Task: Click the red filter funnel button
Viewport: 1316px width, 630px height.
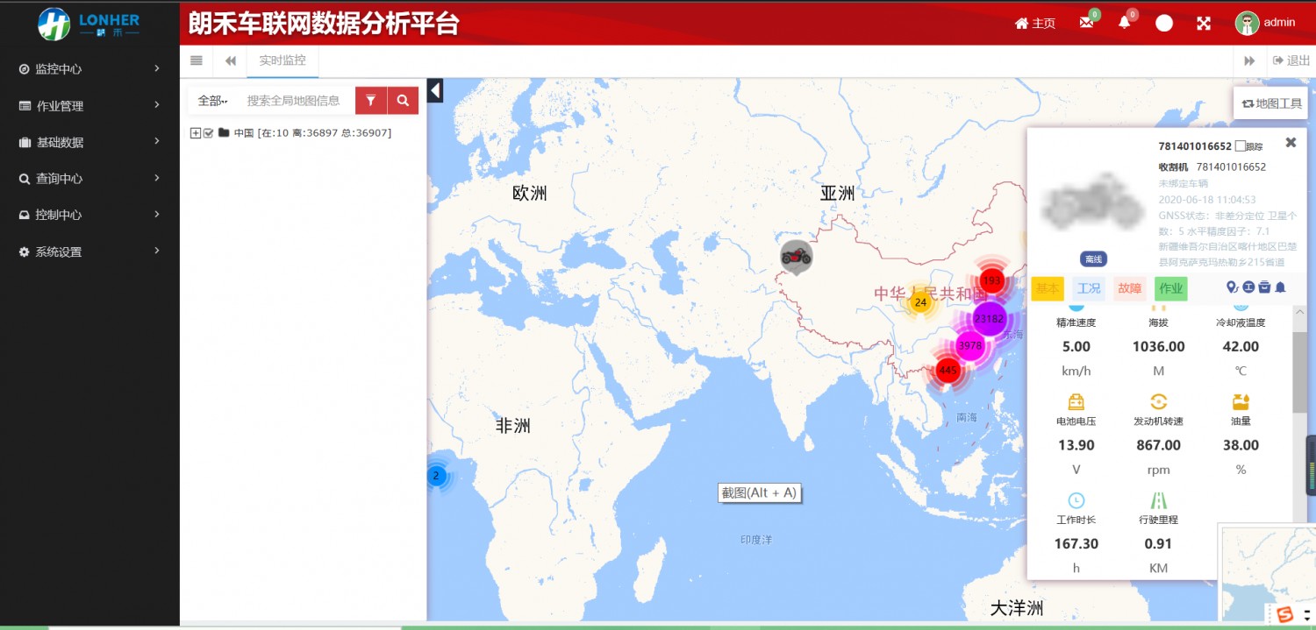Action: (x=370, y=101)
